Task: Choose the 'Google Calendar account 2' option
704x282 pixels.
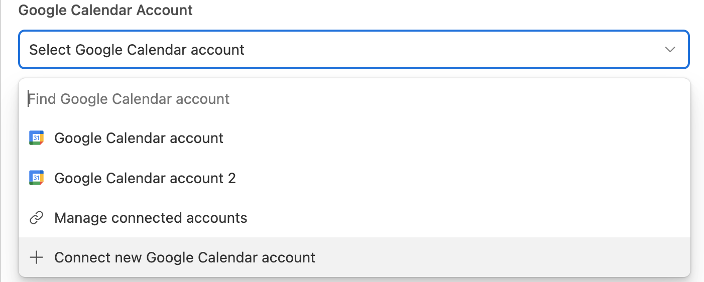Action: tap(354, 178)
